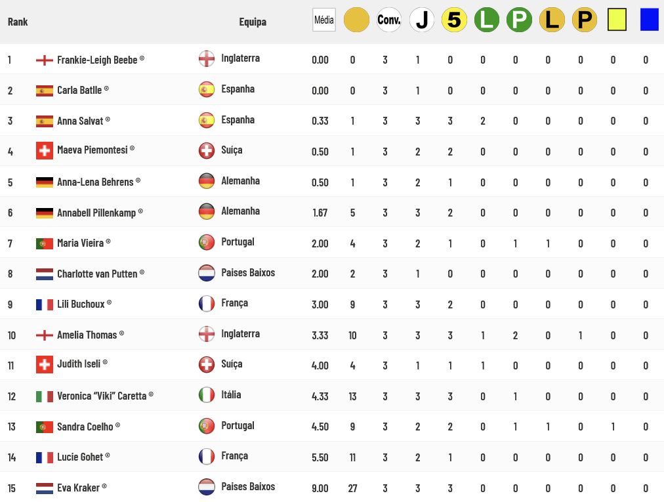Sort by the Conv. column icon
Image resolution: width=664 pixels, height=502 pixels.
click(389, 20)
